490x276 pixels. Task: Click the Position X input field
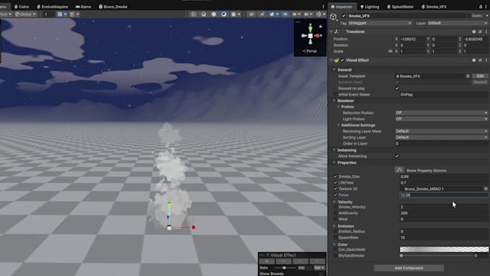tap(412, 39)
